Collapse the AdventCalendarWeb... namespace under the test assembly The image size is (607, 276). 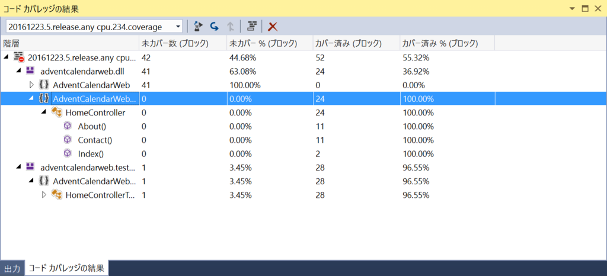pyautogui.click(x=31, y=181)
